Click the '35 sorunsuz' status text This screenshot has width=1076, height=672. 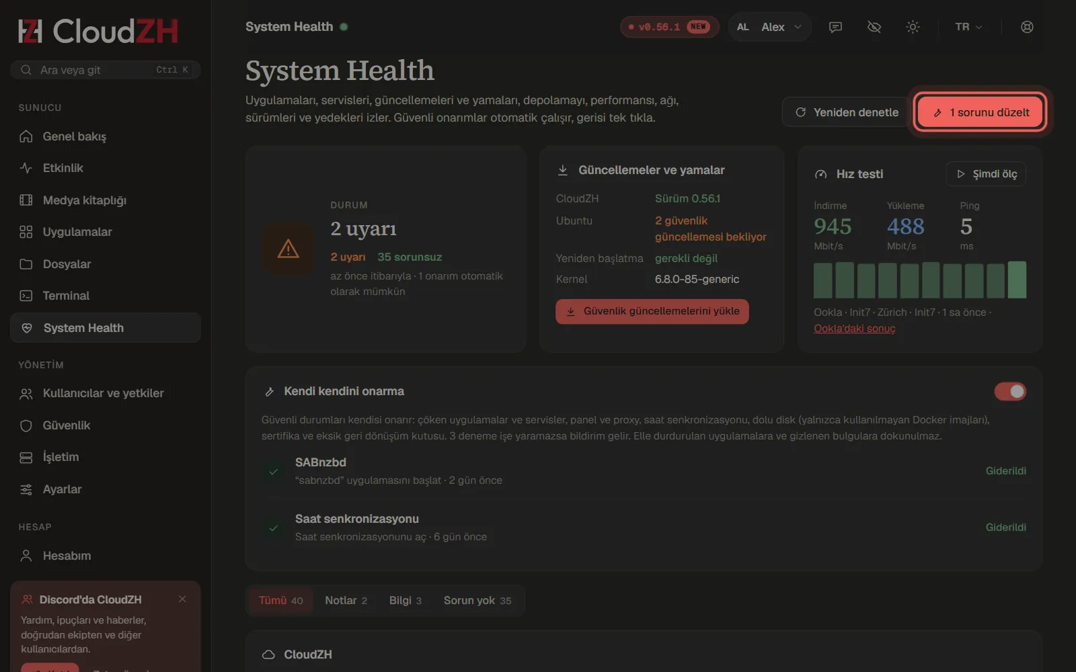pos(410,257)
